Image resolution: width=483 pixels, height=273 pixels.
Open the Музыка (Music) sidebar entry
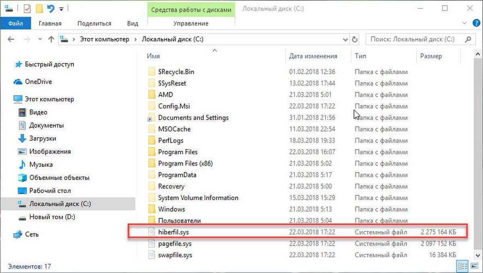tap(41, 164)
